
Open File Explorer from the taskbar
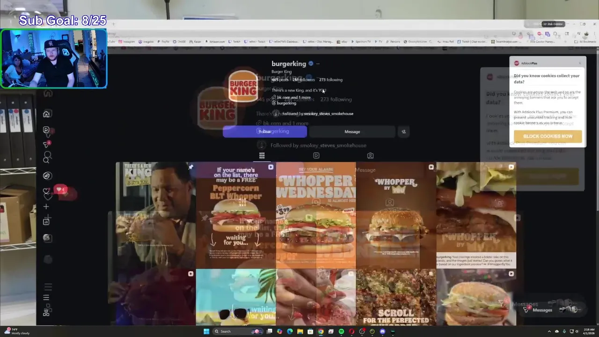pos(300,331)
